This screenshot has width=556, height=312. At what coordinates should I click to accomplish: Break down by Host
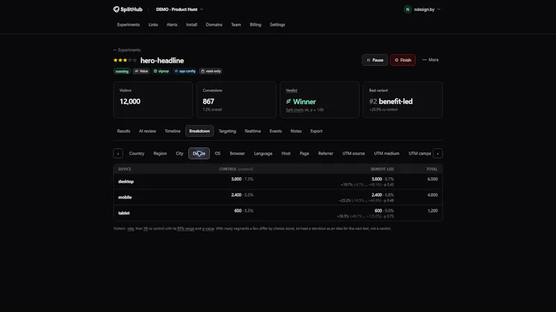[x=286, y=154]
